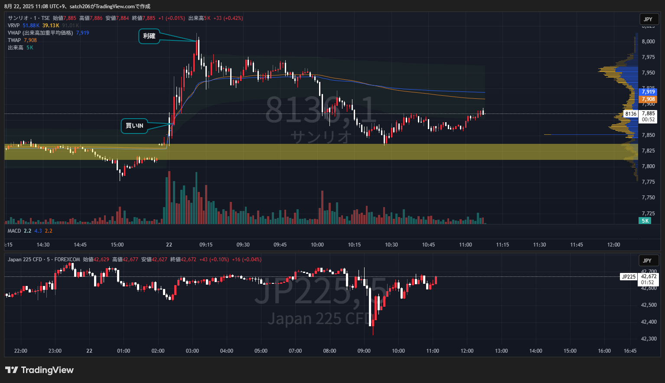Click the 11:15 time axis label
The width and height of the screenshot is (665, 383).
coord(502,245)
